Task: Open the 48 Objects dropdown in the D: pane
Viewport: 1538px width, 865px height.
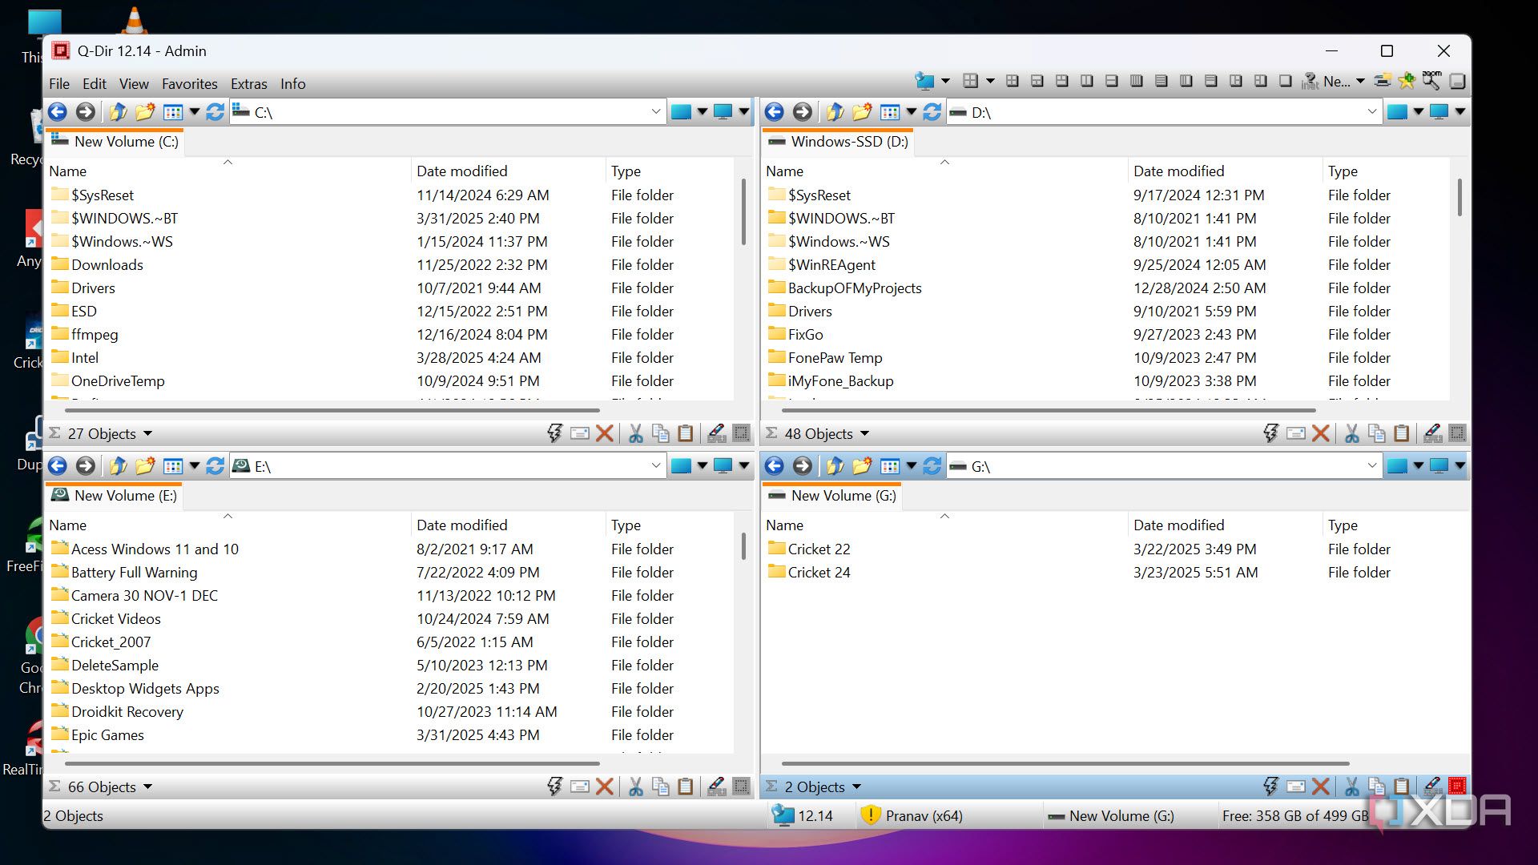Action: (864, 433)
